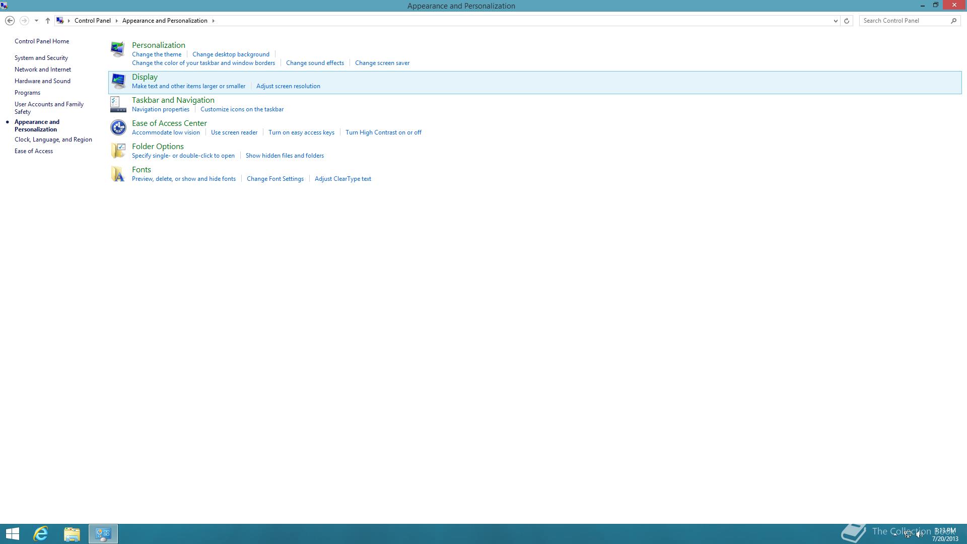This screenshot has width=967, height=544.
Task: Select Control Panel breadcrumb in address bar
Action: pyautogui.click(x=93, y=21)
